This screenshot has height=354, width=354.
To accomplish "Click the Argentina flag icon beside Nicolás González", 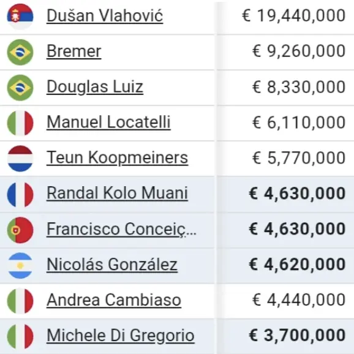I will [20, 265].
